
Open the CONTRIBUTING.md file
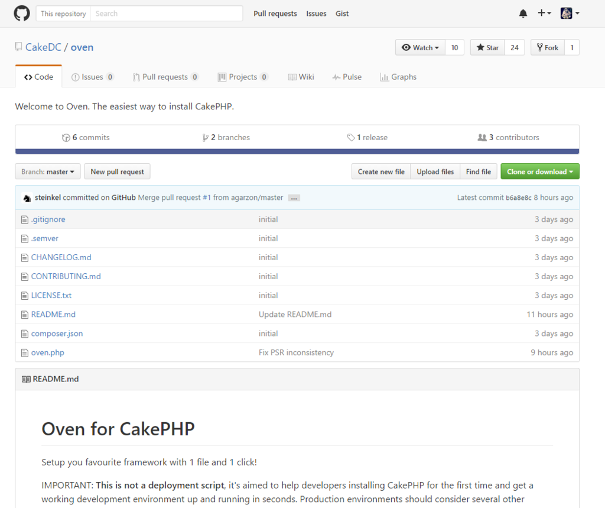click(x=66, y=276)
